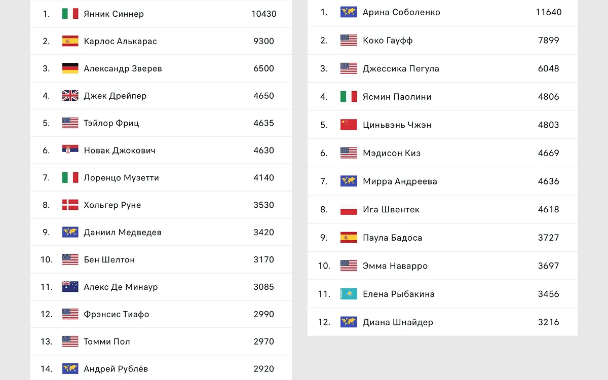Open player name Тэйлор Фриц

click(x=111, y=123)
